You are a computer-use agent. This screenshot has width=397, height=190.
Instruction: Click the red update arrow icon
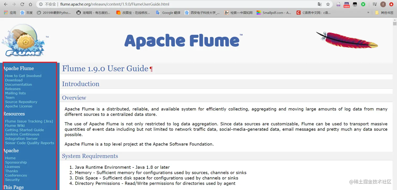[391, 4]
